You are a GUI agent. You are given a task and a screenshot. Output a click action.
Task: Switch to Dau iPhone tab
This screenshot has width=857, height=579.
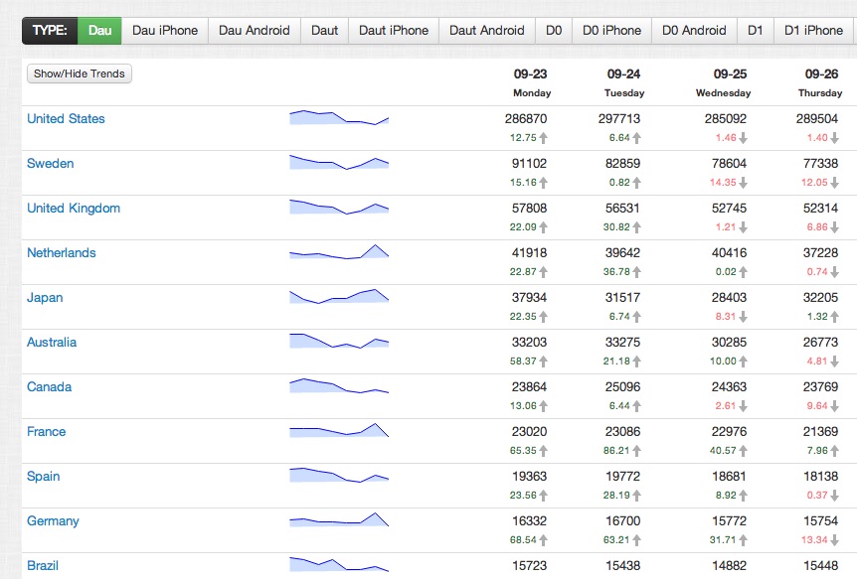[x=165, y=31]
